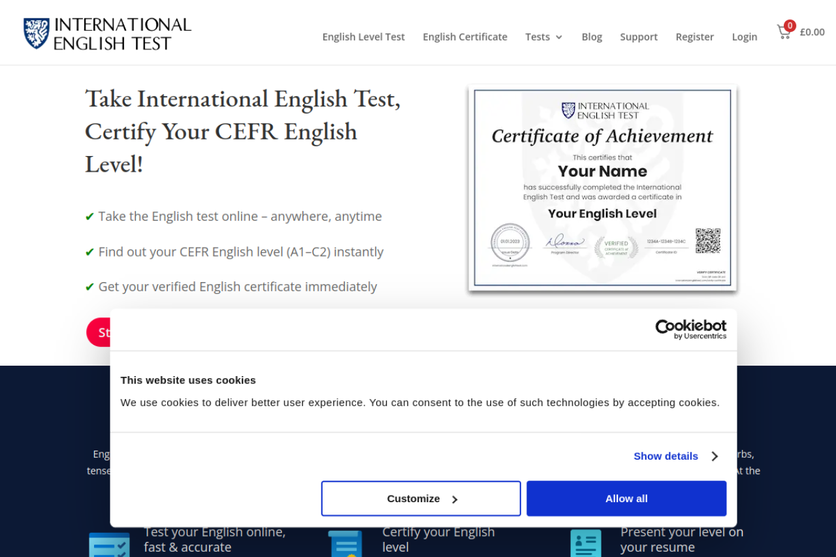
Task: Expand the Tests dropdown in the navigation
Action: pos(543,37)
